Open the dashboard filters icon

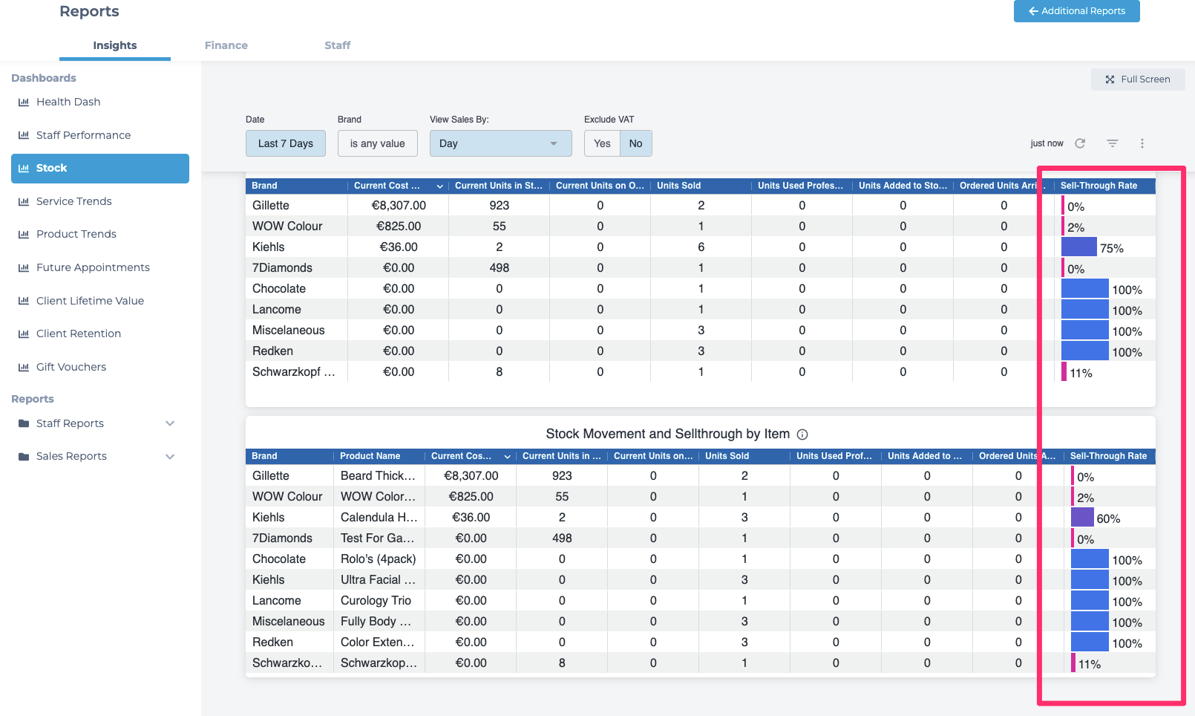[1112, 143]
